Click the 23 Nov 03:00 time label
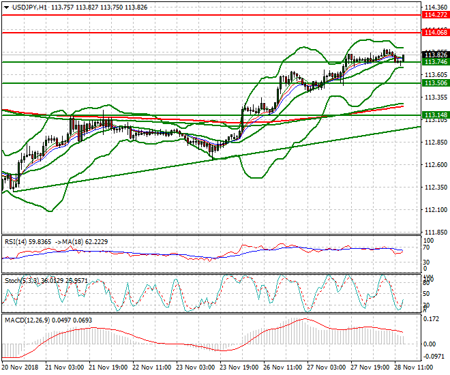This screenshot has height=375, width=450. click(196, 367)
